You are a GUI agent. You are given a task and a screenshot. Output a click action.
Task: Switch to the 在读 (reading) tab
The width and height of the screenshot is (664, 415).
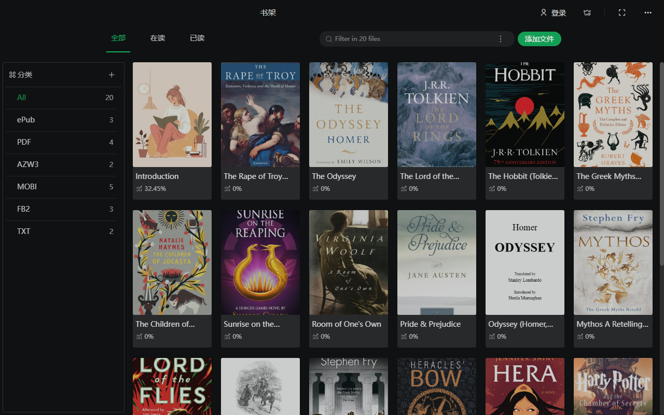pyautogui.click(x=158, y=38)
